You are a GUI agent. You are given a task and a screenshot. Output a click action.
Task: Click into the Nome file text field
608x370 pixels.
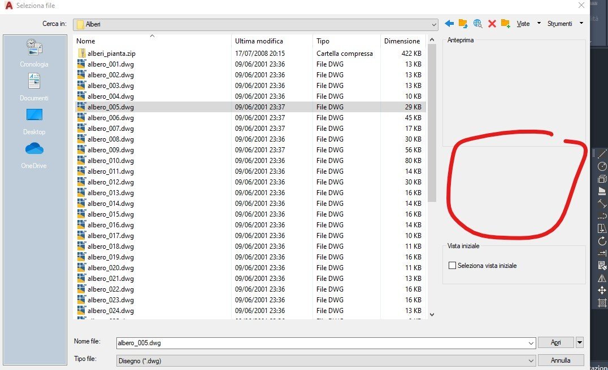point(322,343)
